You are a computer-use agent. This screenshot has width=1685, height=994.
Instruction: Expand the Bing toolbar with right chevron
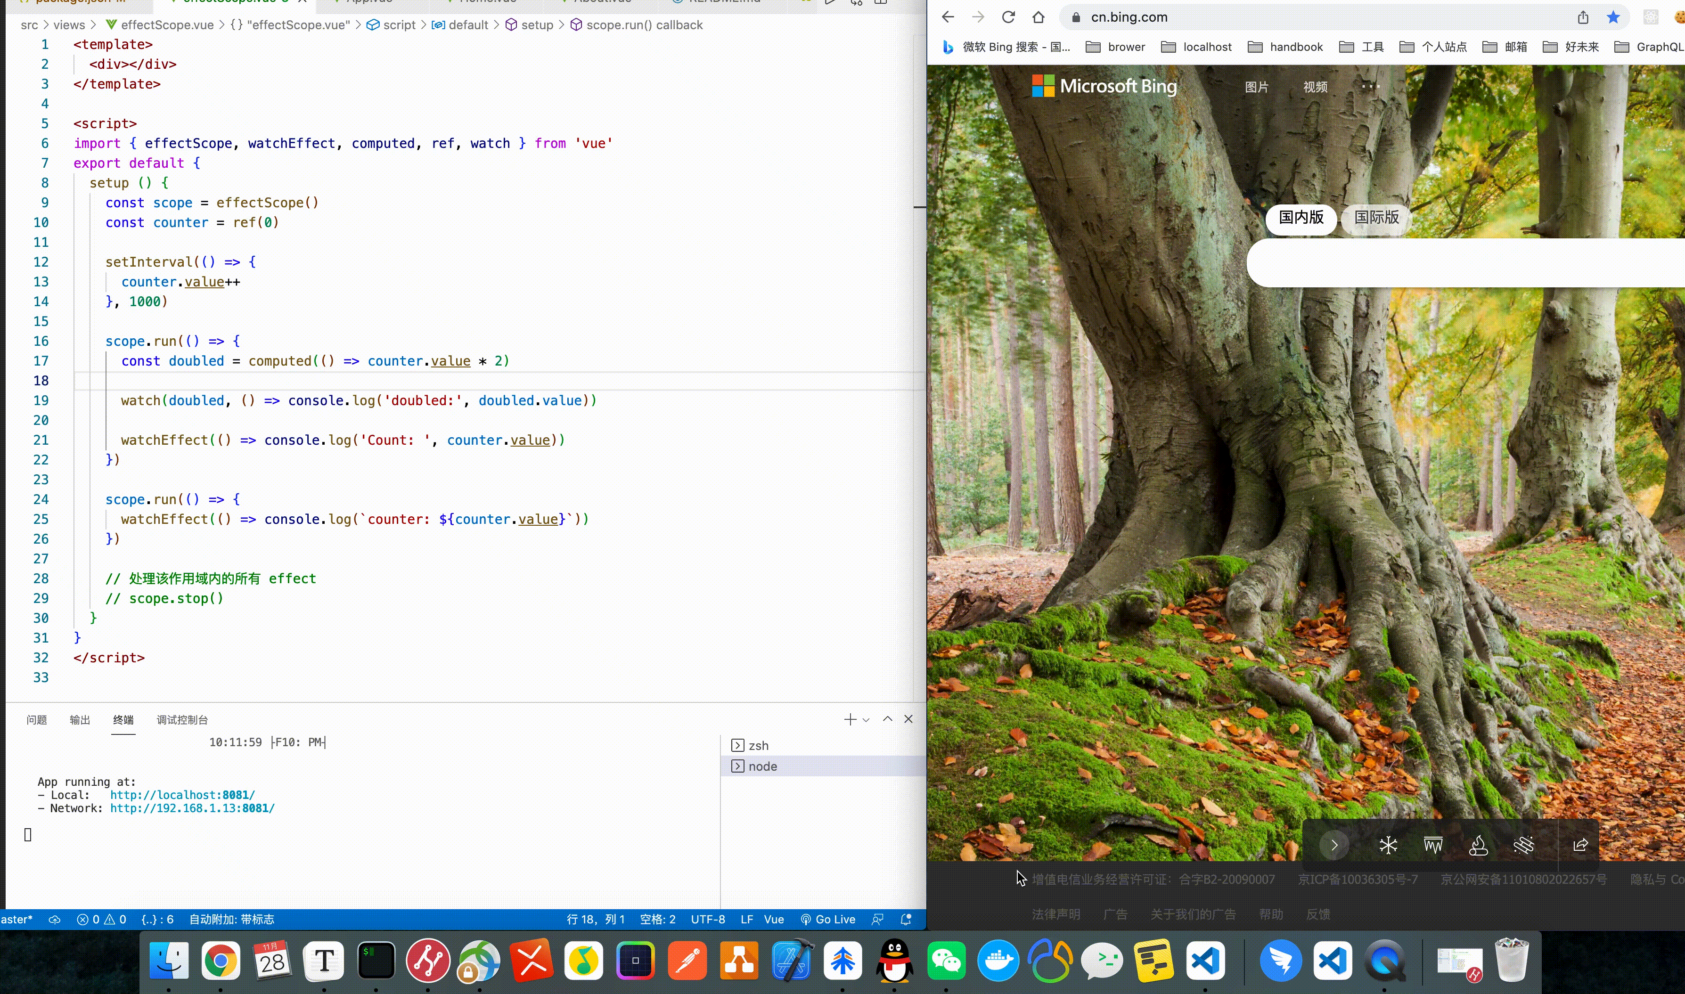(1334, 845)
